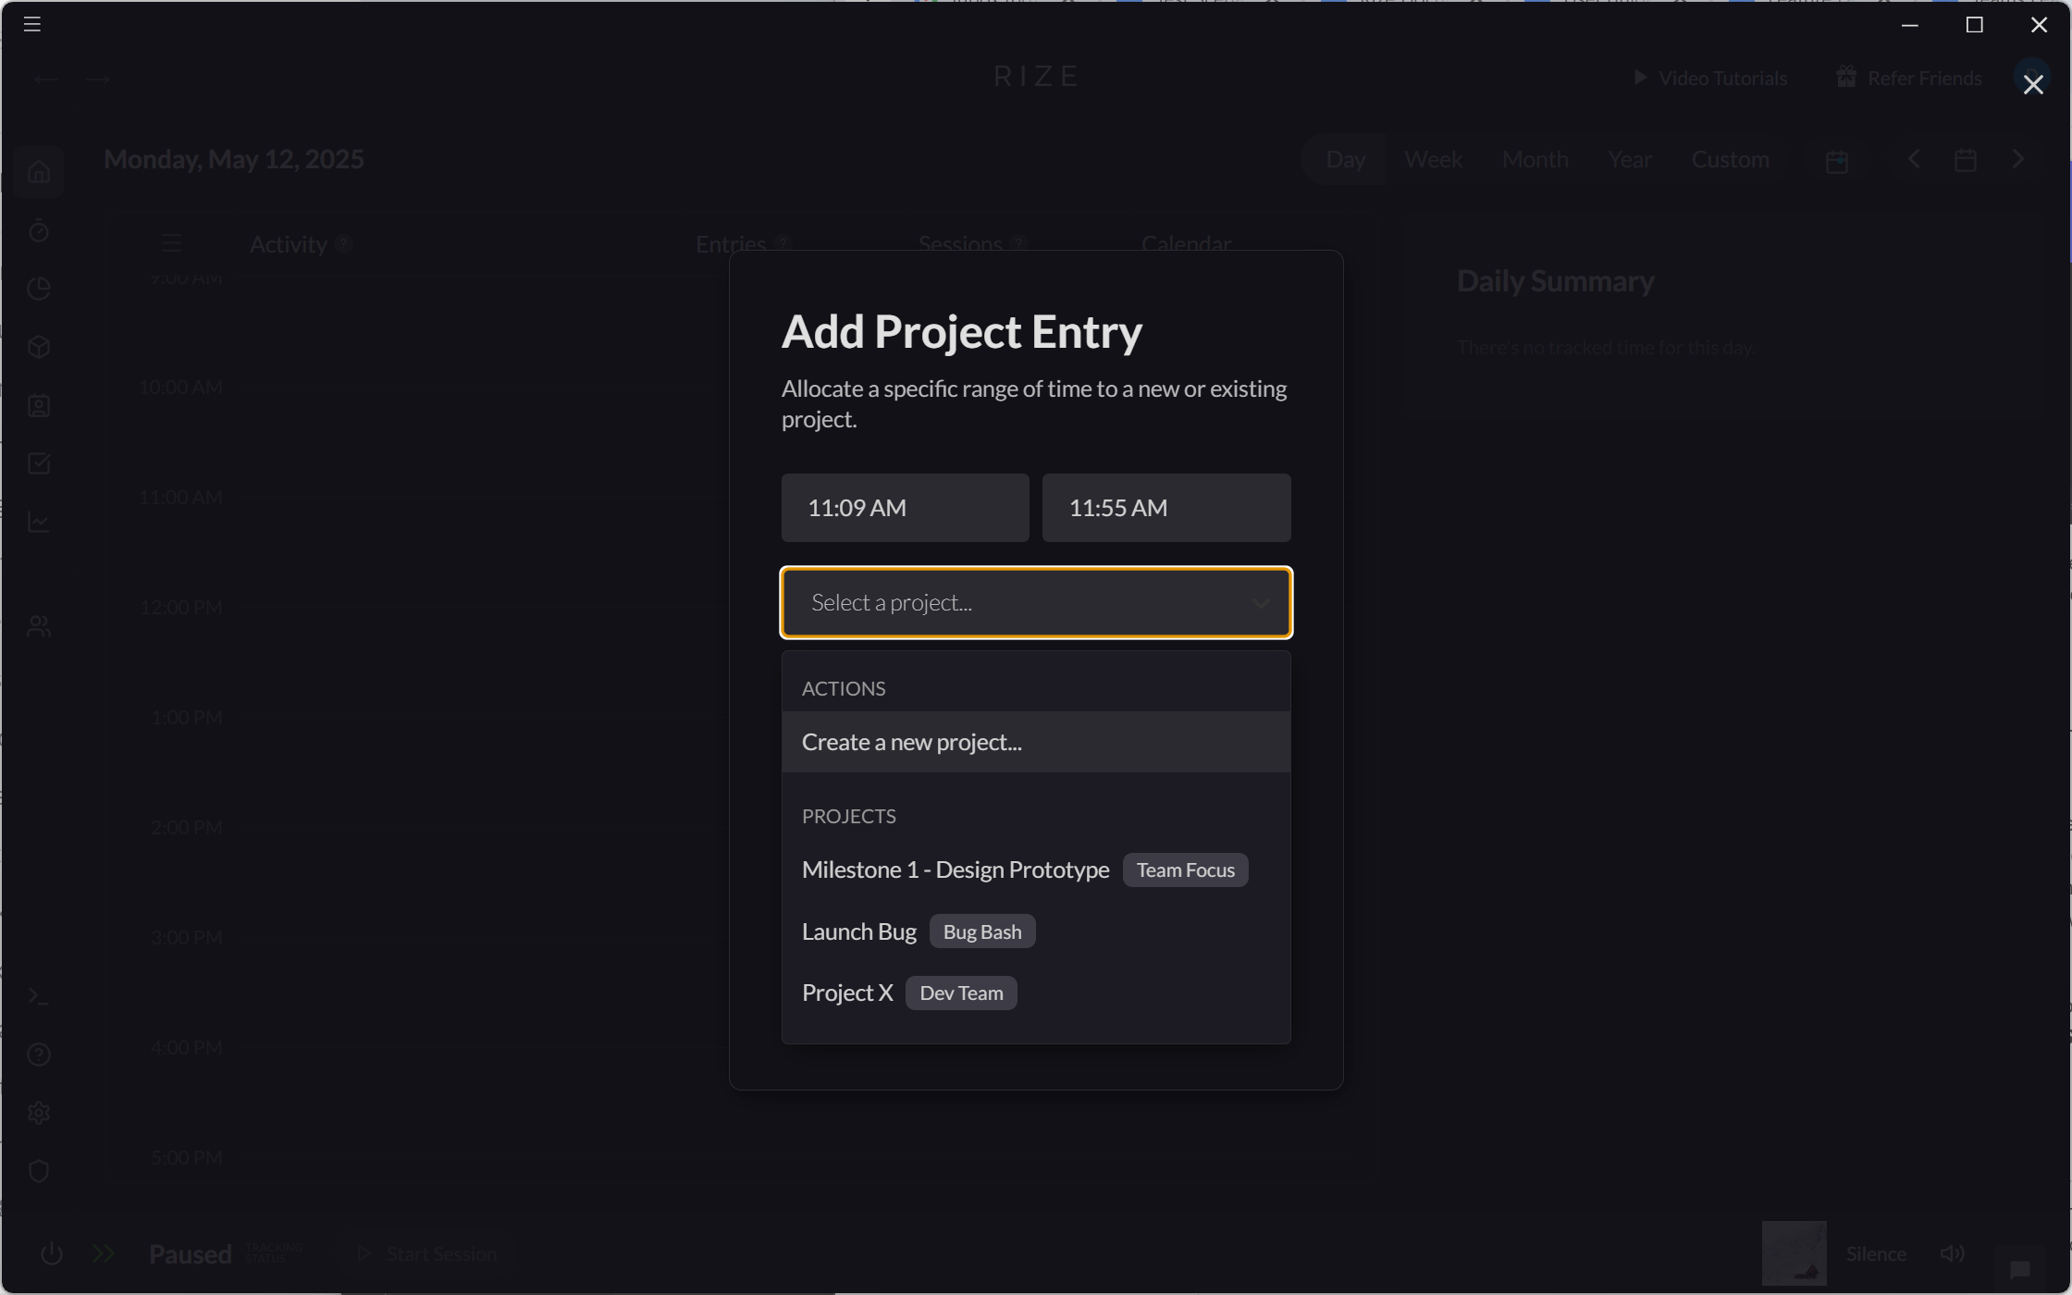Image resolution: width=2072 pixels, height=1295 pixels.
Task: Open the analytics line chart icon
Action: coord(39,522)
